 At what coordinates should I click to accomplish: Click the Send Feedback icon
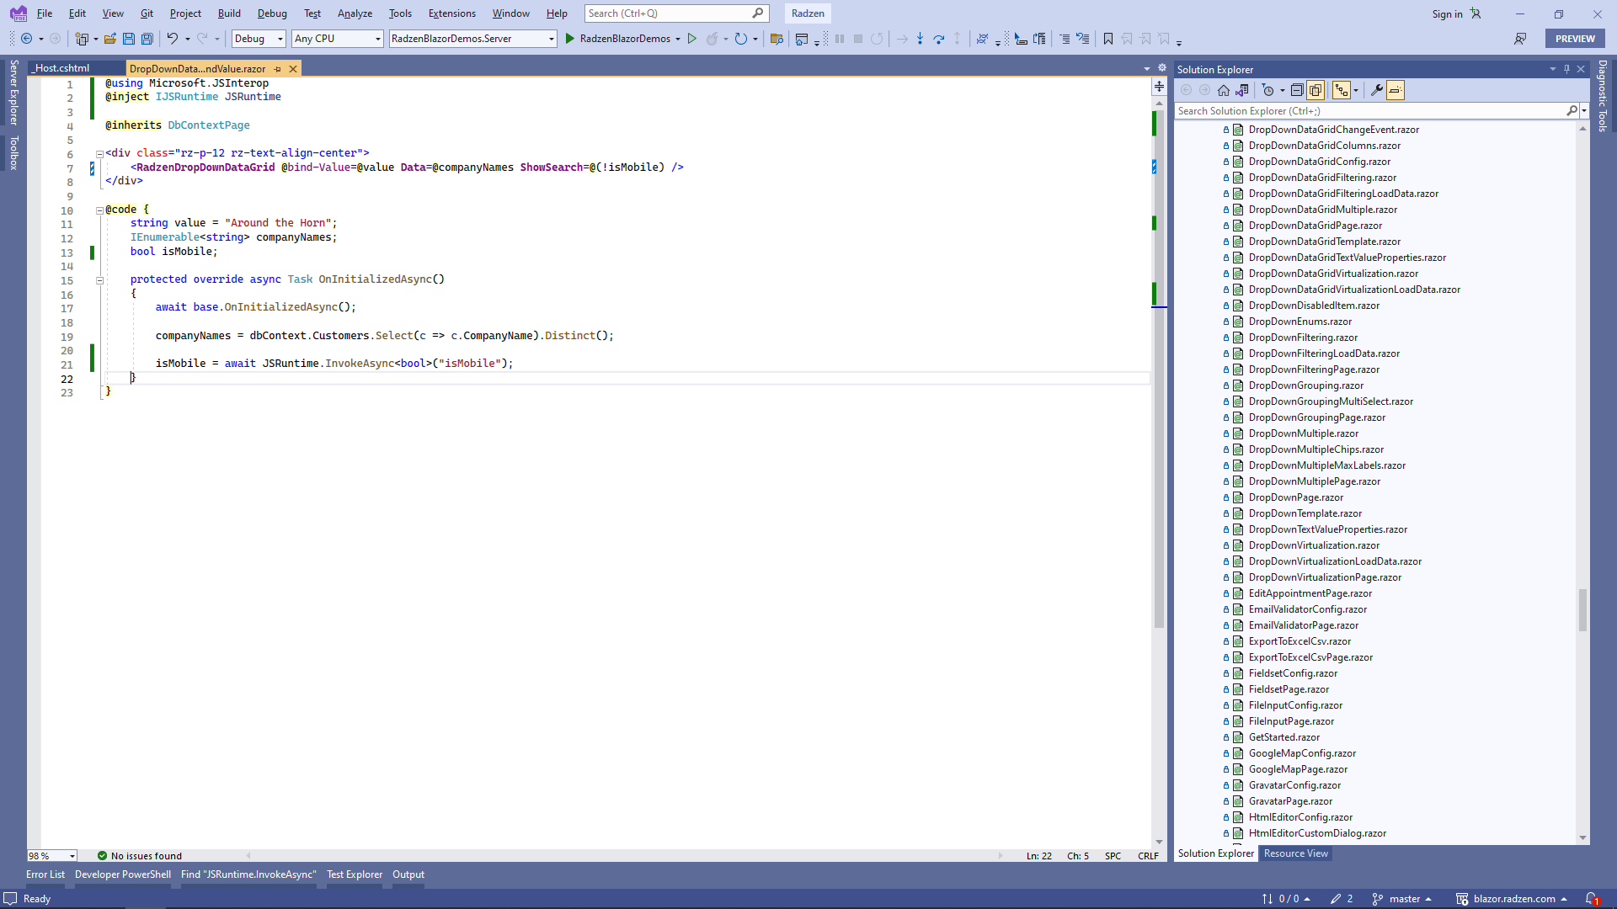pyautogui.click(x=1520, y=39)
